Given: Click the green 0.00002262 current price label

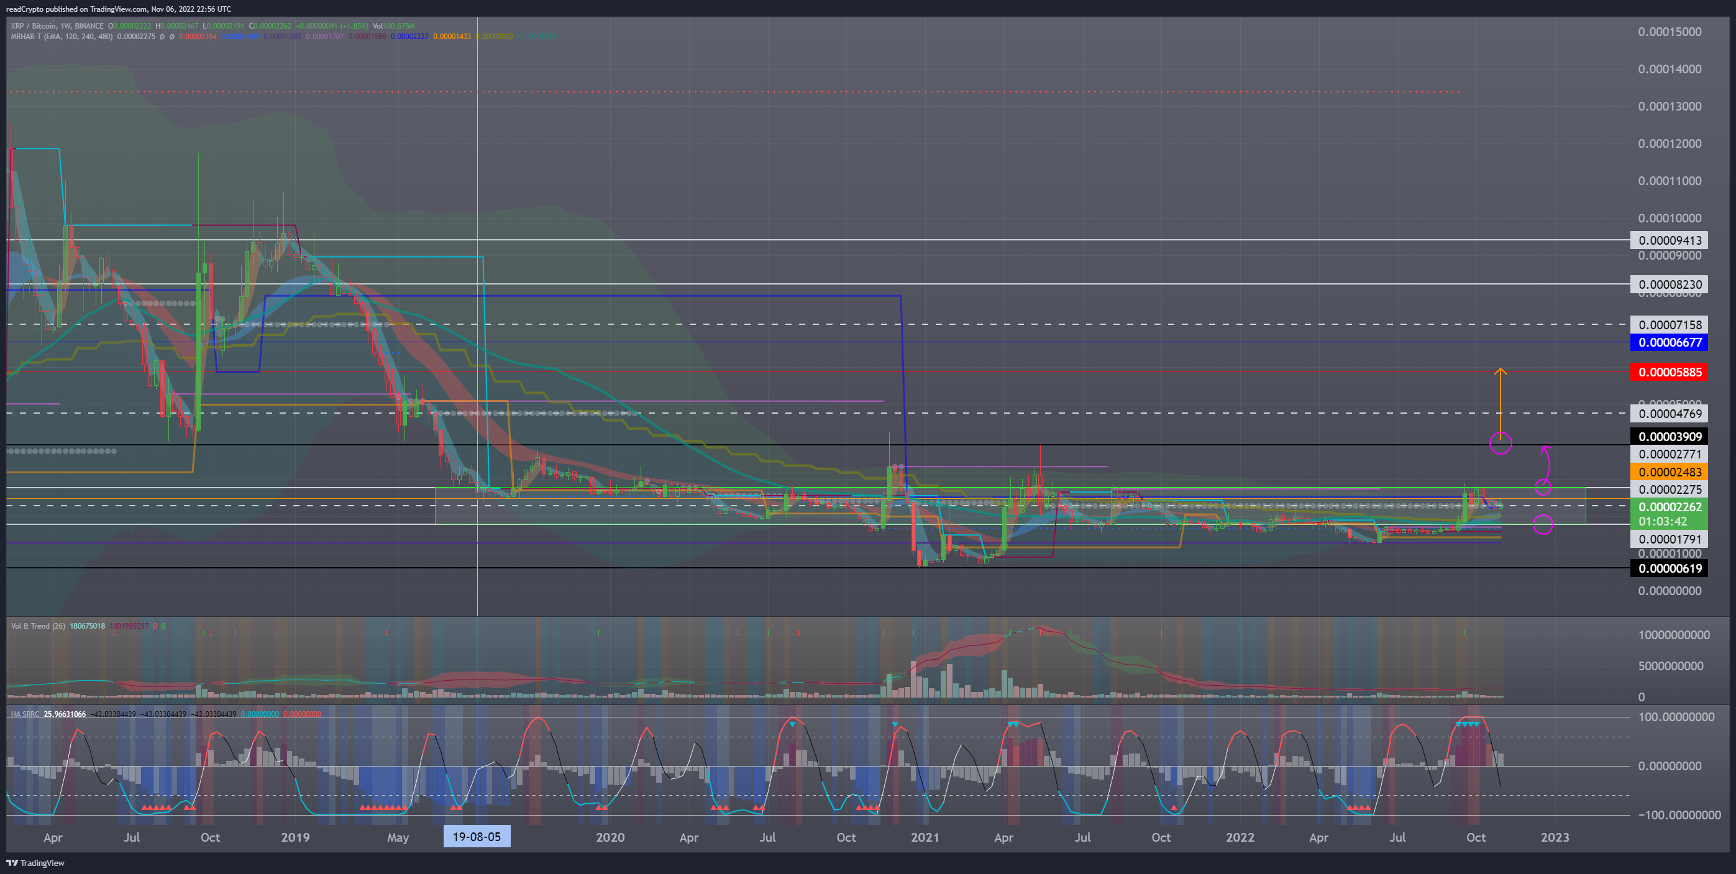Looking at the screenshot, I should tap(1670, 507).
